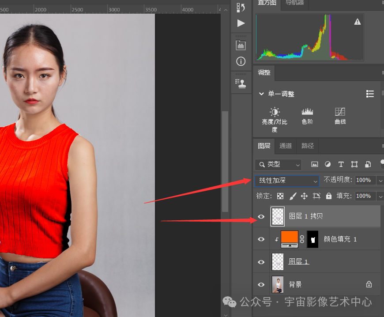The width and height of the screenshot is (384, 317).
Task: Hide the 图层 1 拷贝 layer
Action: click(x=261, y=217)
